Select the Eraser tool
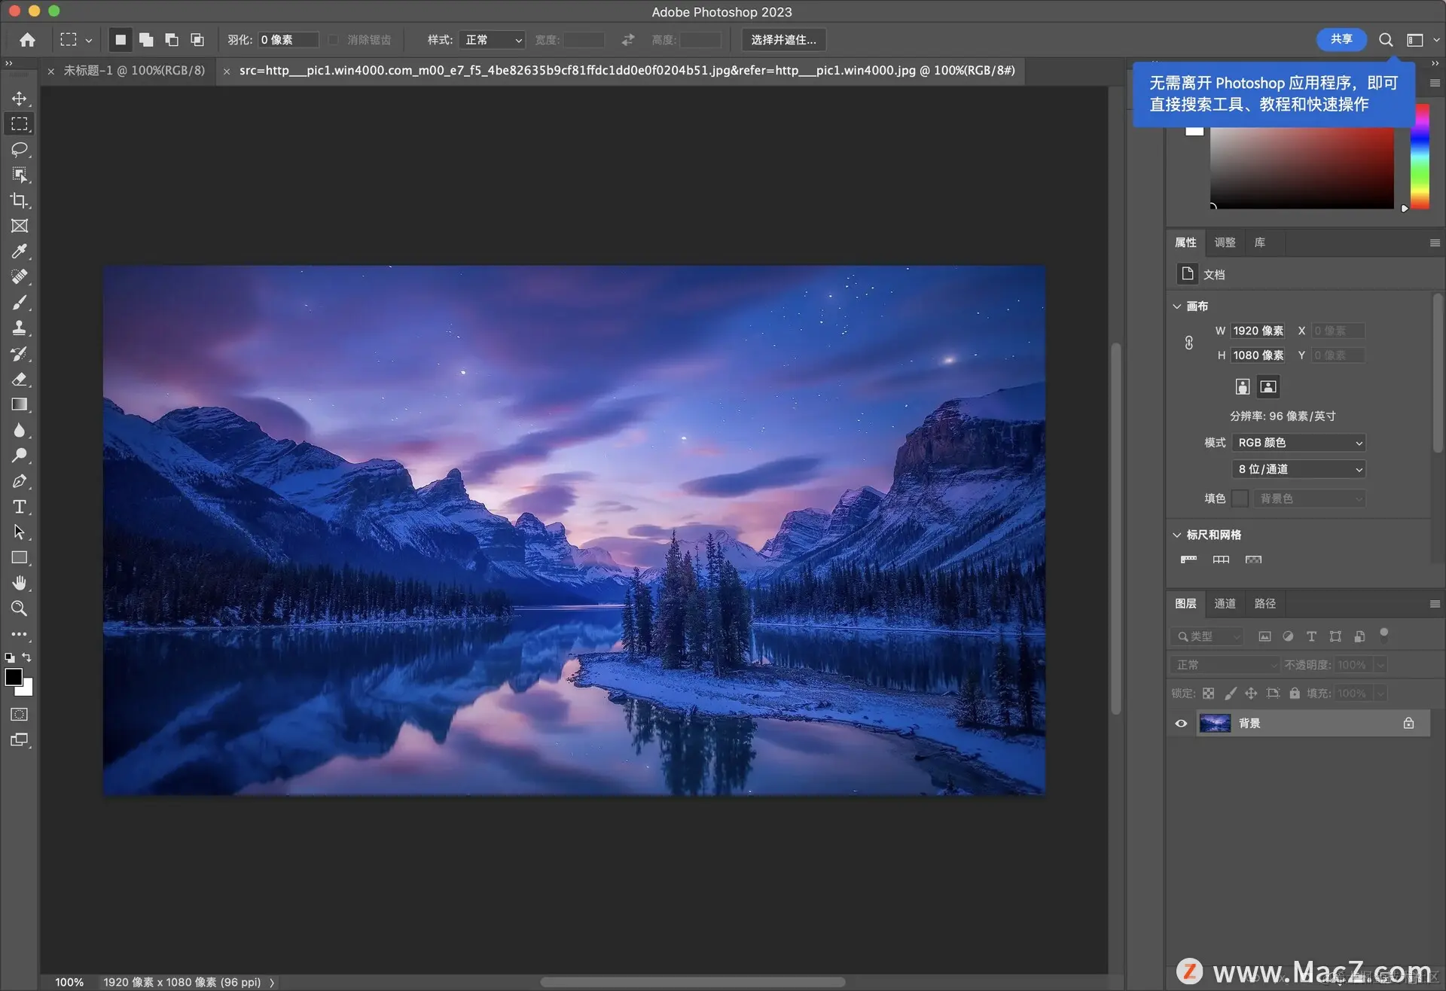Viewport: 1446px width, 991px height. coord(20,380)
